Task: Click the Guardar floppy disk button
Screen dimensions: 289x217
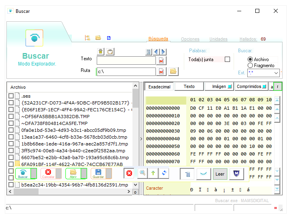Action: click(98, 174)
